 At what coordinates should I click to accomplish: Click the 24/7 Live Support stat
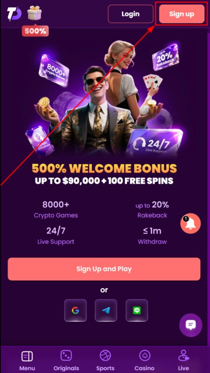click(56, 235)
